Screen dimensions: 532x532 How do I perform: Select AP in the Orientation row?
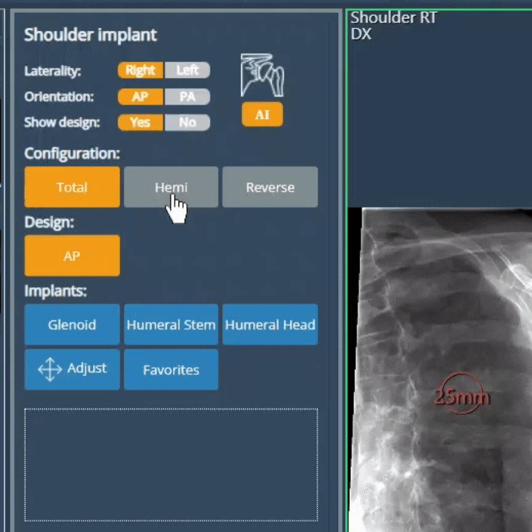(x=140, y=97)
